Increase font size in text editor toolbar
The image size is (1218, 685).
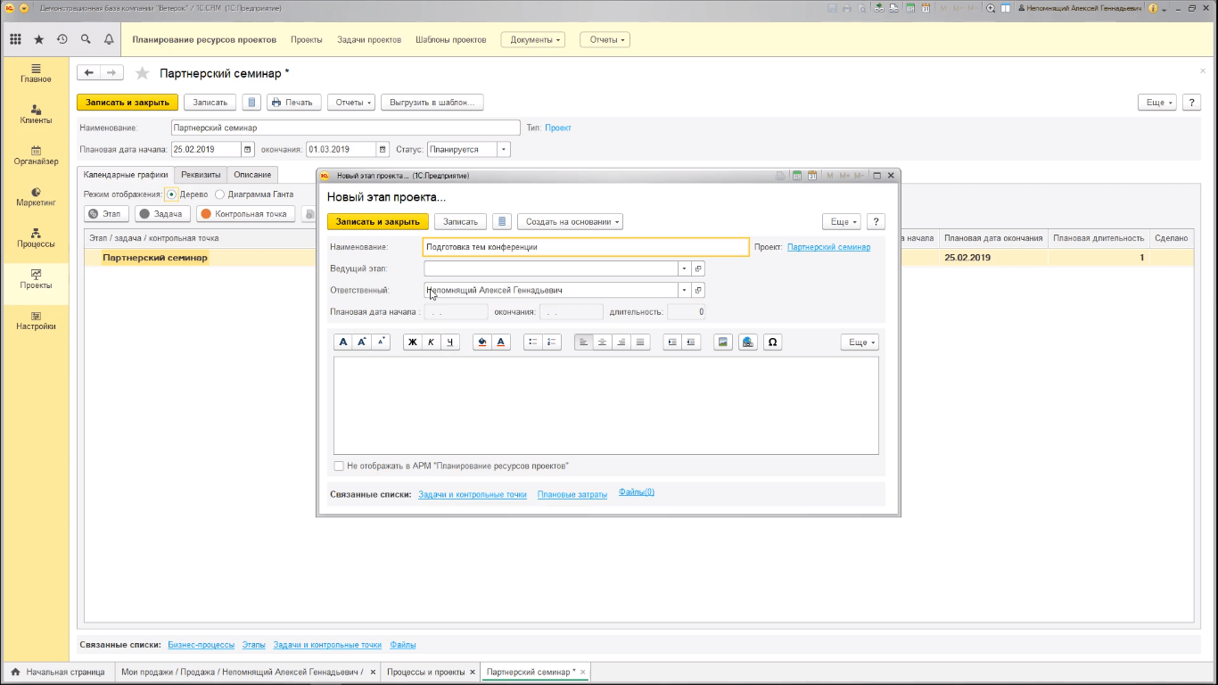point(362,342)
